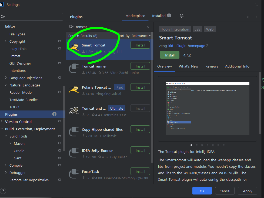The width and height of the screenshot is (264, 198).
Task: Install the Polaris Tomcat plugin
Action: click(140, 87)
